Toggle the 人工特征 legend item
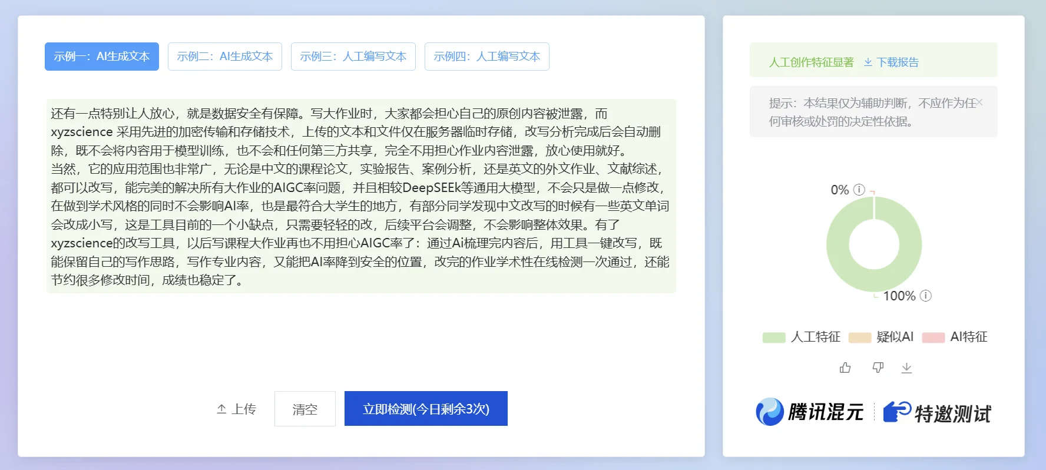Image resolution: width=1046 pixels, height=470 pixels. coord(801,337)
